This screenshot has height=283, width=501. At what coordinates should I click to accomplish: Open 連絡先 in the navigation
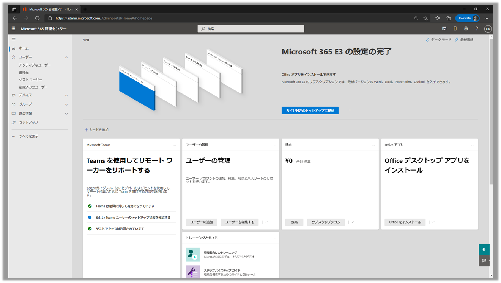click(24, 72)
